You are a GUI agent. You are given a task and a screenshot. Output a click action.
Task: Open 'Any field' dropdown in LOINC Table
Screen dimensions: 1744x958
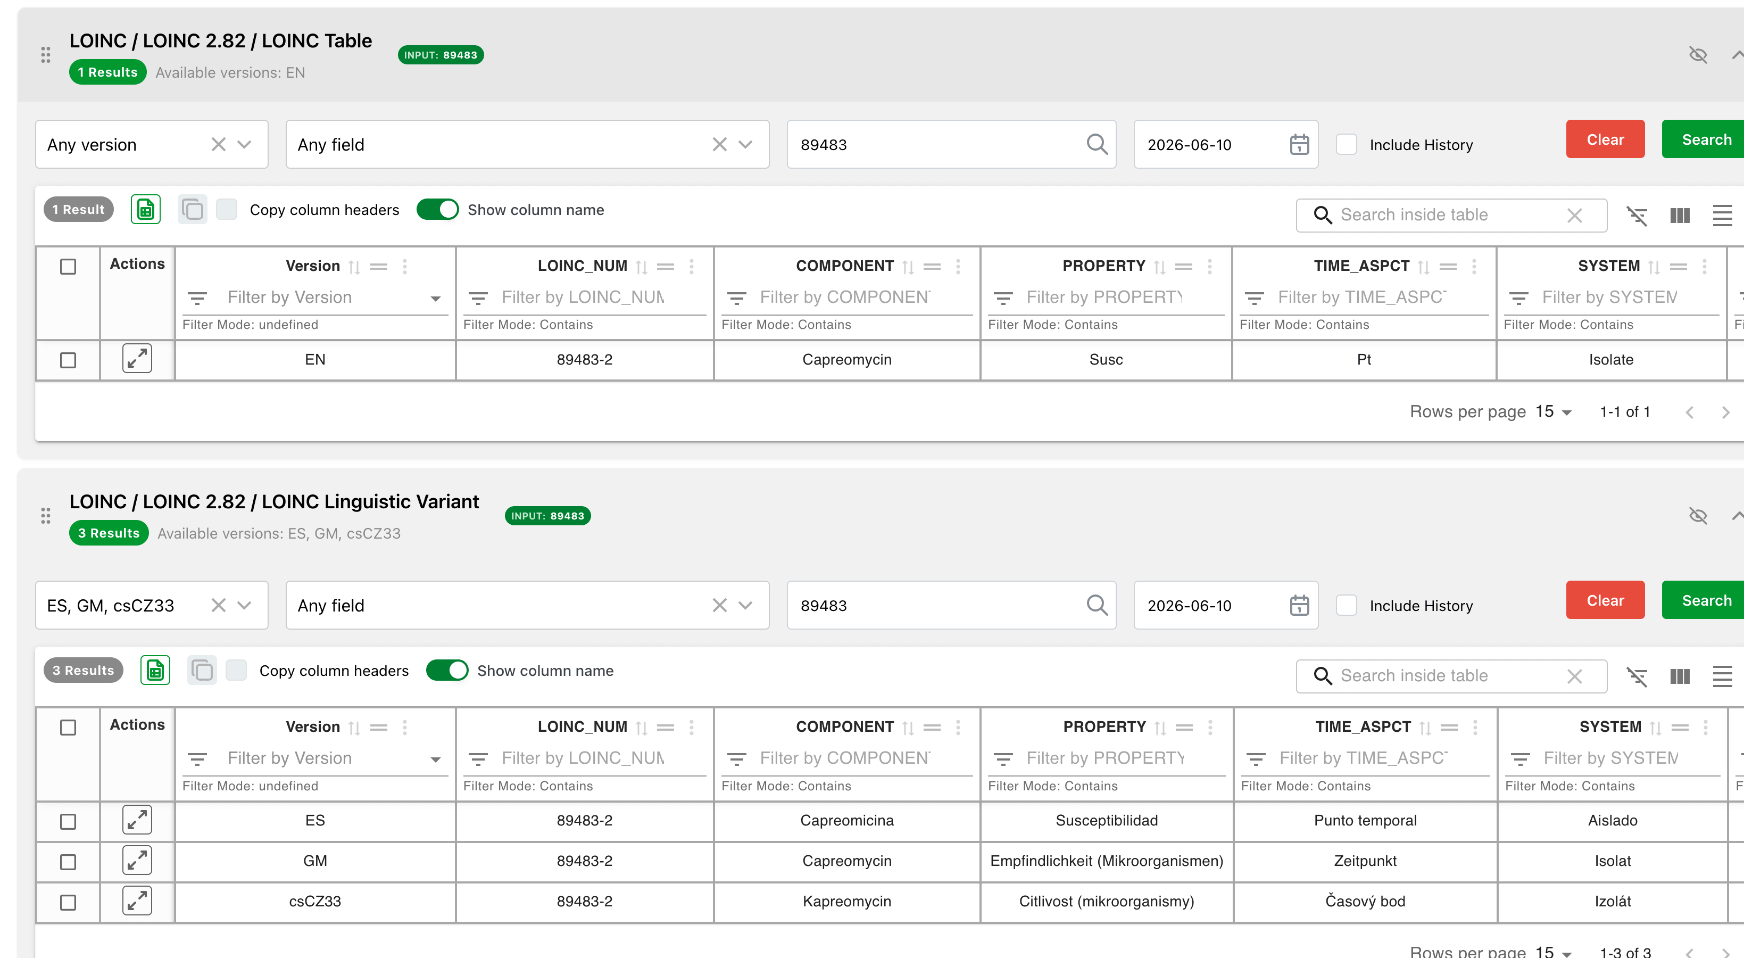click(x=745, y=144)
